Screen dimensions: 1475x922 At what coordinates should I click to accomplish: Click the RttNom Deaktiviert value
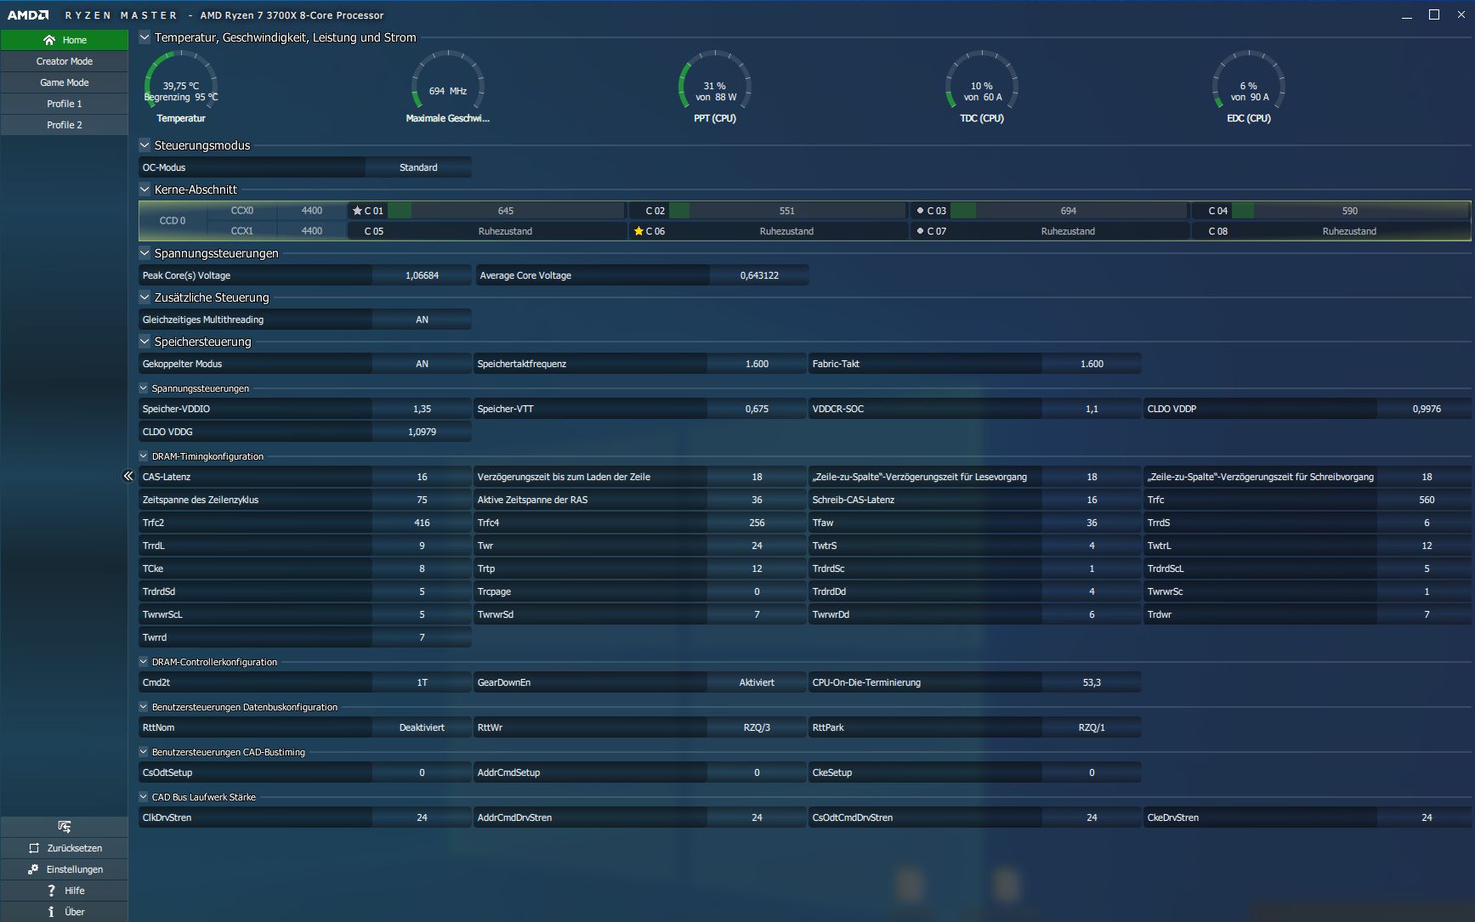coord(422,727)
